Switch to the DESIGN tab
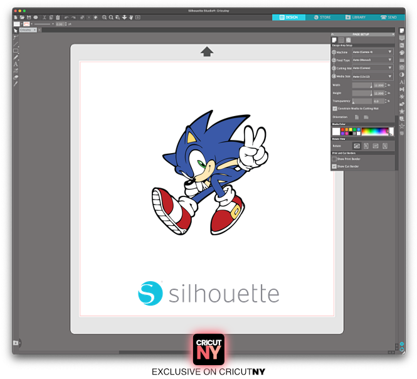Image resolution: width=417 pixels, height=379 pixels. point(288,18)
